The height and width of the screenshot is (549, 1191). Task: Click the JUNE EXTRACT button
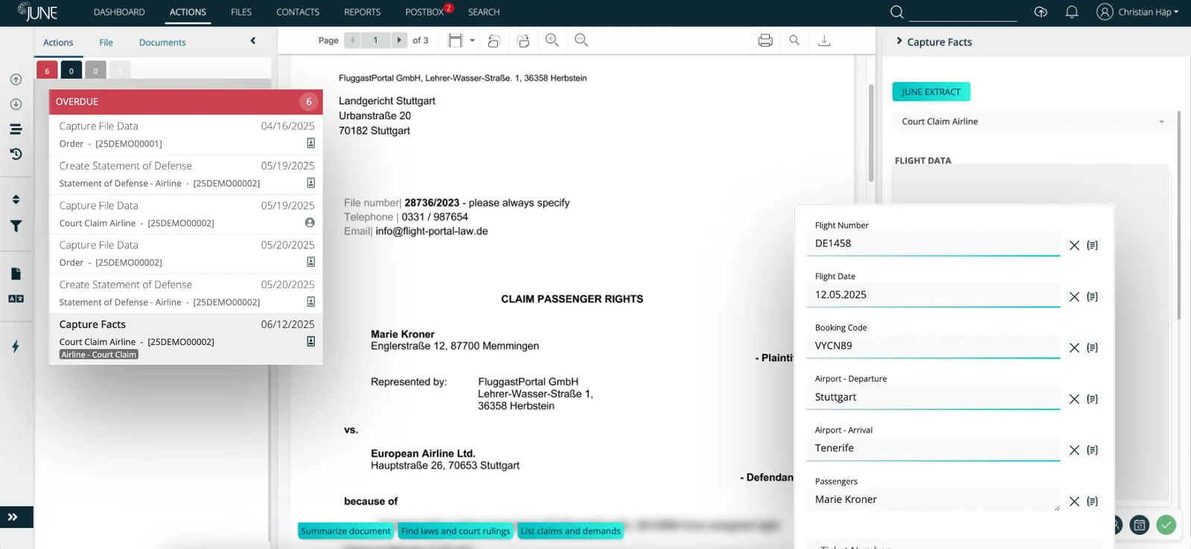tap(931, 91)
